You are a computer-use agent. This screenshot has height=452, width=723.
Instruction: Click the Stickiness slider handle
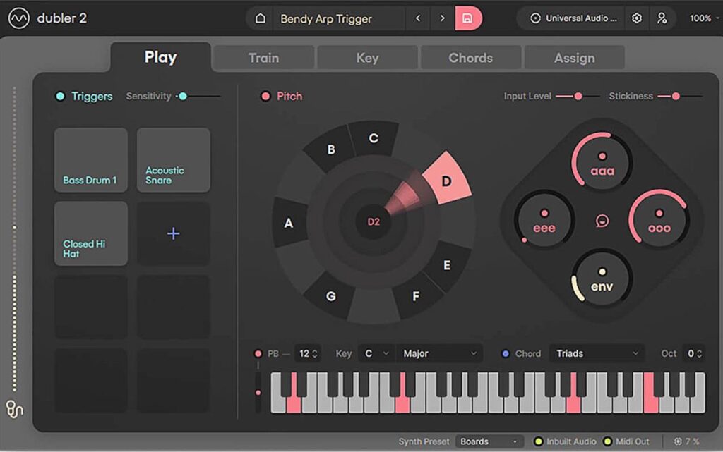pyautogui.click(x=676, y=96)
